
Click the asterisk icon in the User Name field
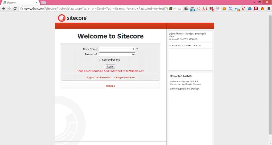click(x=133, y=49)
